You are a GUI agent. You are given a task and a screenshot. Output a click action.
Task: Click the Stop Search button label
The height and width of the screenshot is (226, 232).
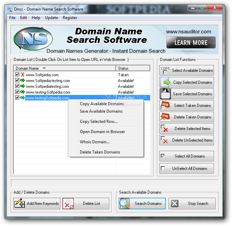pos(198,204)
